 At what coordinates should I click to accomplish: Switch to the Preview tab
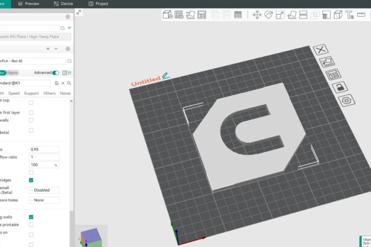tap(28, 4)
